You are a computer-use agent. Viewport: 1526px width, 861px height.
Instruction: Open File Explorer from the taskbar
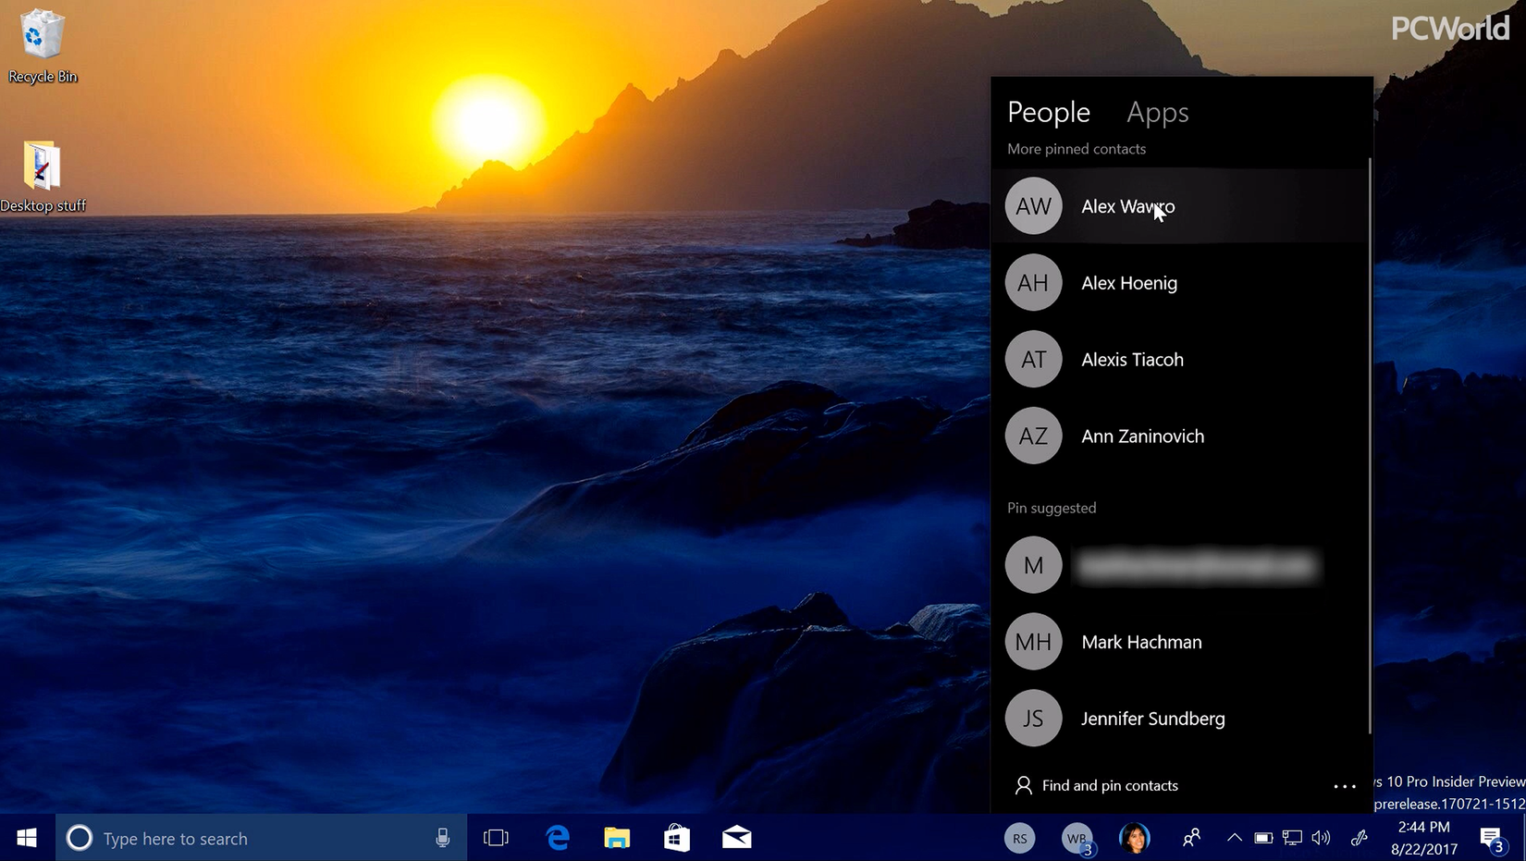click(616, 838)
